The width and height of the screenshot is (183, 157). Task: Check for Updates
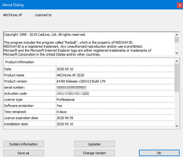pos(94,144)
